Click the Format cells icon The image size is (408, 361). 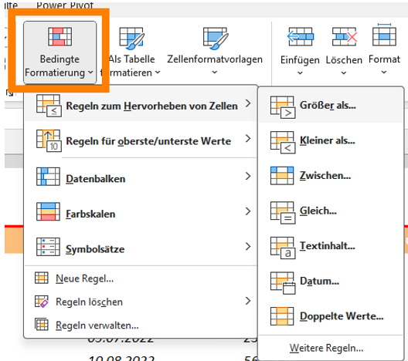(x=384, y=35)
